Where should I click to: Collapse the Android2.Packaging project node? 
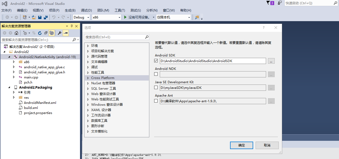pyautogui.click(x=9, y=88)
